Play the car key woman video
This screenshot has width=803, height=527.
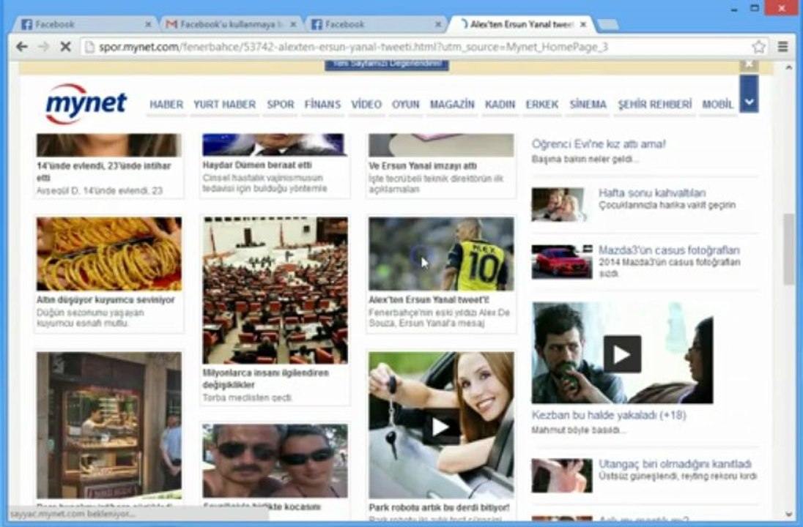(441, 426)
